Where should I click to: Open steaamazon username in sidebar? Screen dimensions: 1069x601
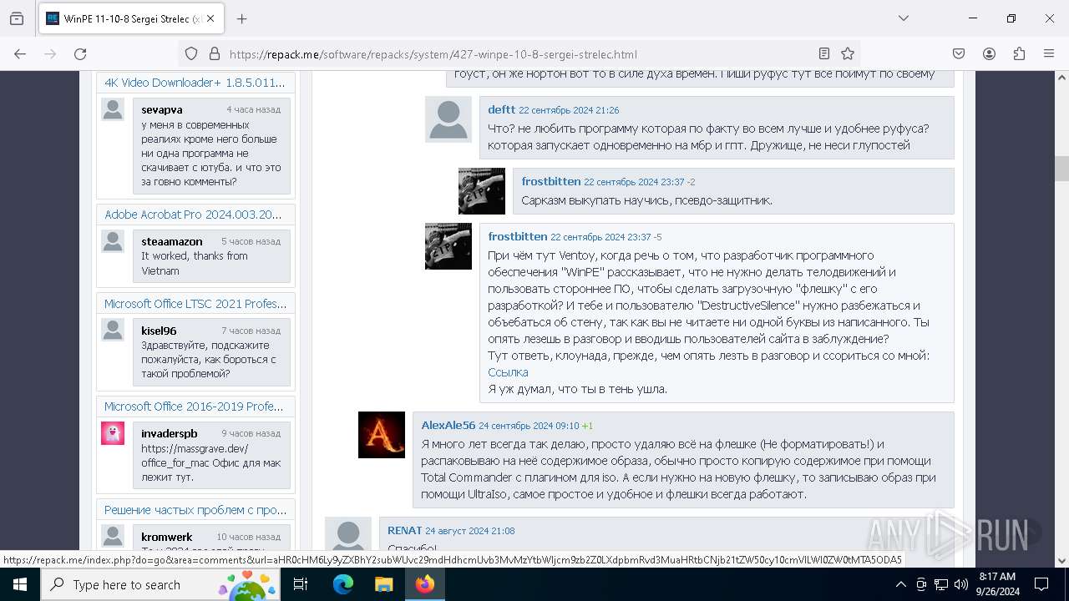[x=172, y=241]
